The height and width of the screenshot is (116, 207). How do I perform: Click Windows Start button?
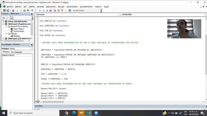click(x=4, y=113)
